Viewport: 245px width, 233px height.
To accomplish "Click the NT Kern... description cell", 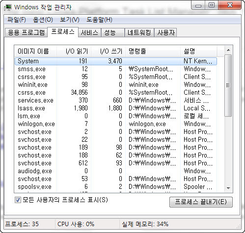I will [198, 61].
